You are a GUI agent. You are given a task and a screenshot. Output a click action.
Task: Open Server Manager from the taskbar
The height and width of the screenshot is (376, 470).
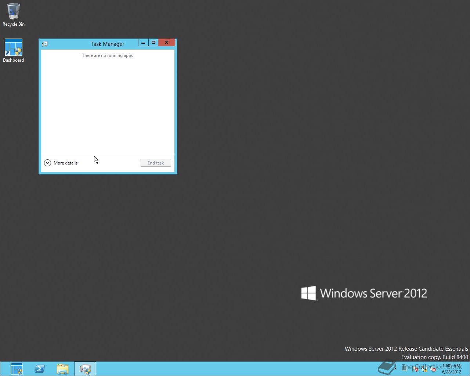tap(17, 369)
